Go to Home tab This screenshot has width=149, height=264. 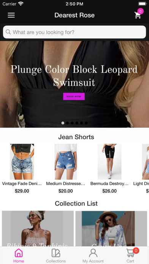tap(19, 256)
